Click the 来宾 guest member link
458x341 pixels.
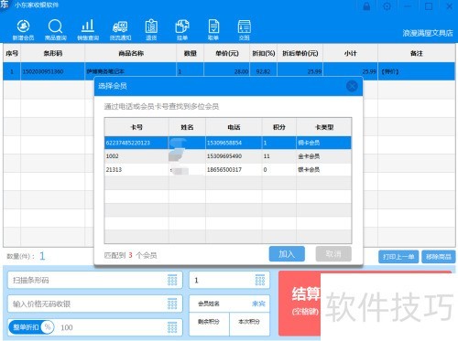pyautogui.click(x=258, y=304)
